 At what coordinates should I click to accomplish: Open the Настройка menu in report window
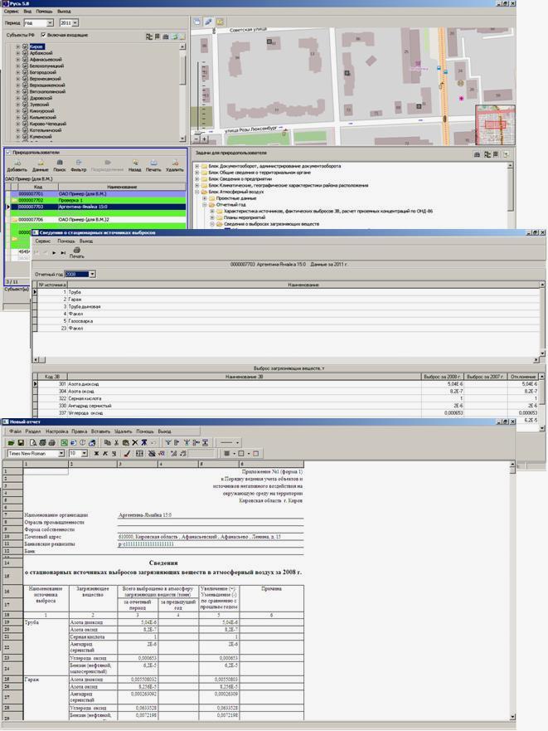pos(56,431)
